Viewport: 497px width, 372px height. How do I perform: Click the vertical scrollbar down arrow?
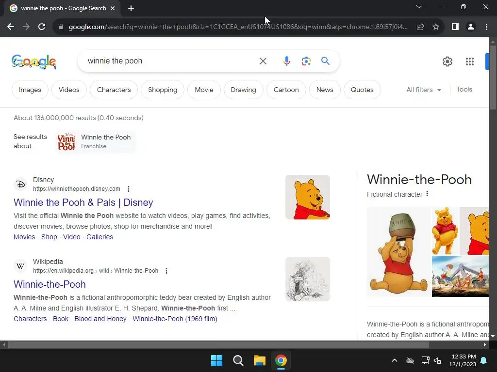tap(493, 336)
